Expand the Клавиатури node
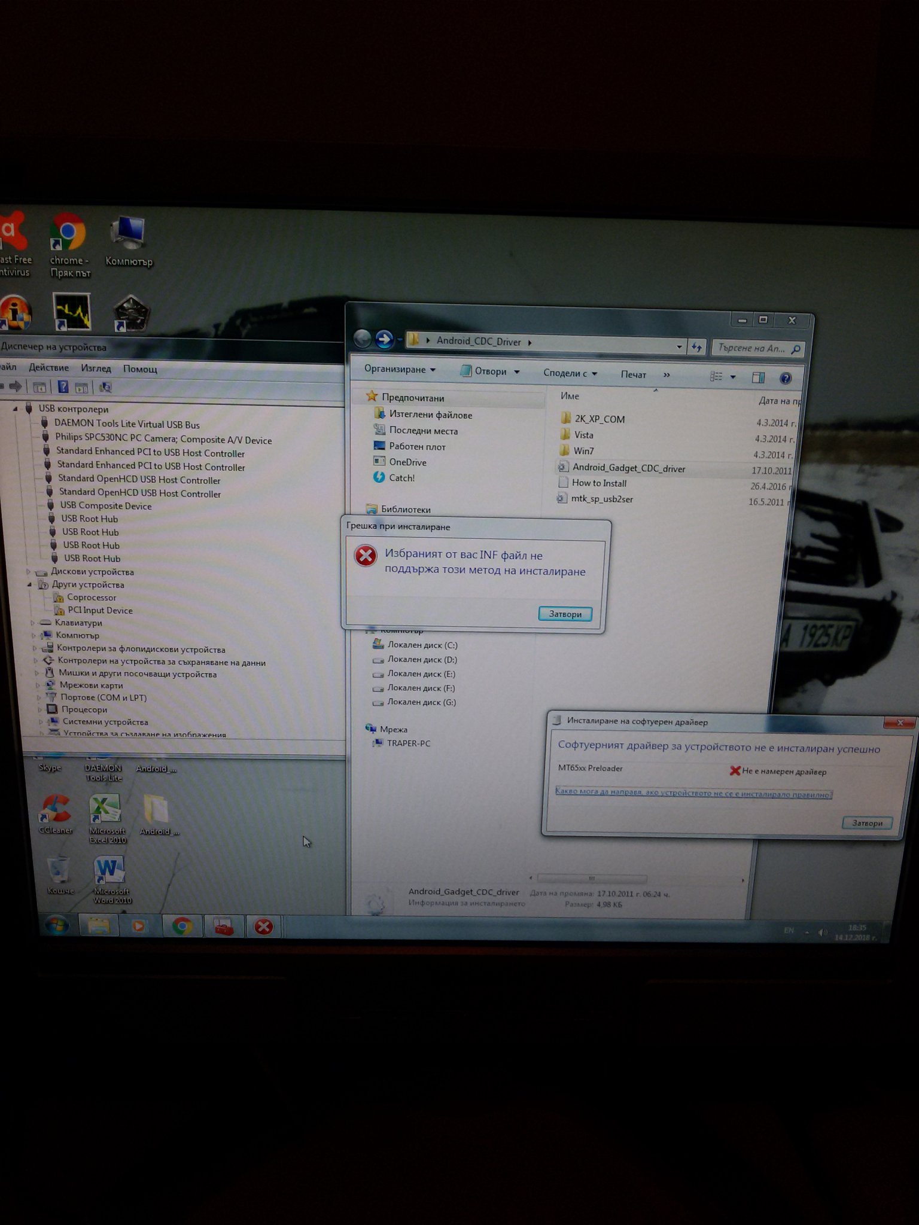Image resolution: width=919 pixels, height=1225 pixels. (x=33, y=623)
